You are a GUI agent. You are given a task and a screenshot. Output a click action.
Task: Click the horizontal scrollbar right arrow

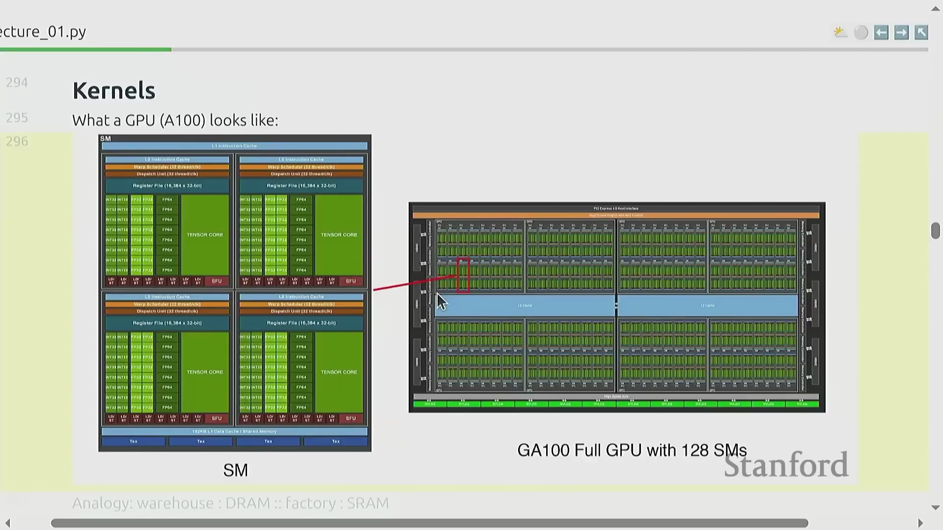point(920,523)
